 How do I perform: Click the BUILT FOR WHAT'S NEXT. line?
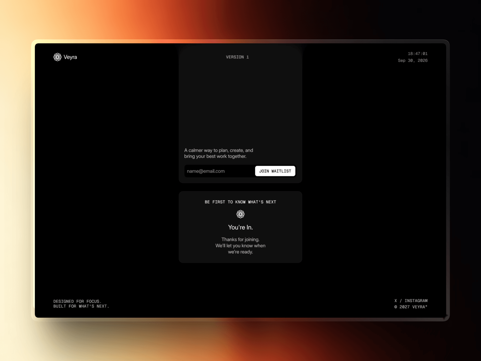click(x=81, y=306)
